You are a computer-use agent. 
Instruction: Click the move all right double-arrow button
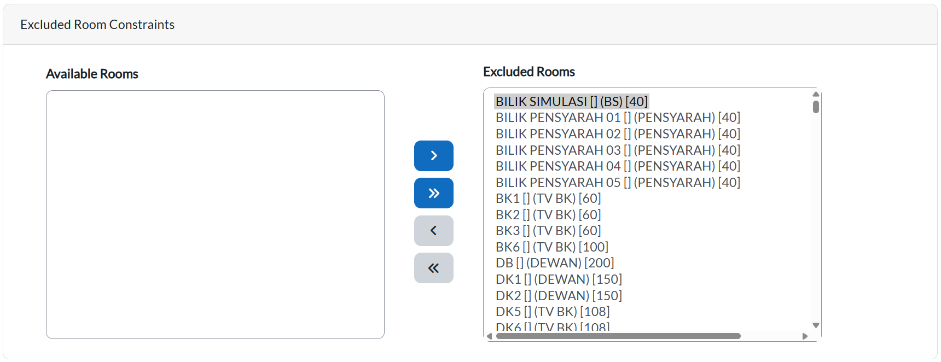point(433,193)
